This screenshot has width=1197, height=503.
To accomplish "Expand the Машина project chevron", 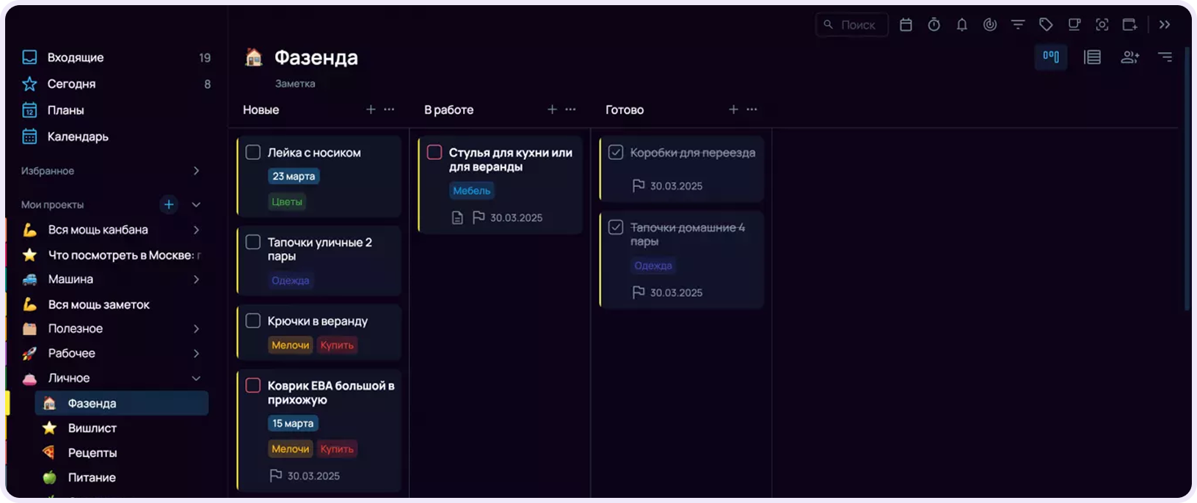I will [196, 279].
